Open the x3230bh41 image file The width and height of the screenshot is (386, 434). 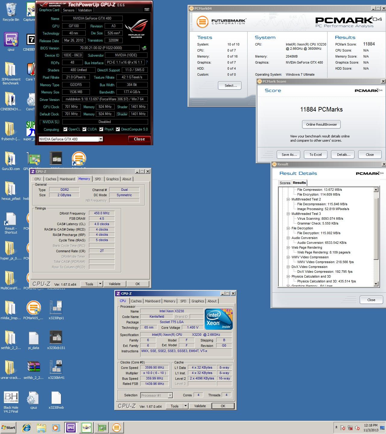pos(56,370)
